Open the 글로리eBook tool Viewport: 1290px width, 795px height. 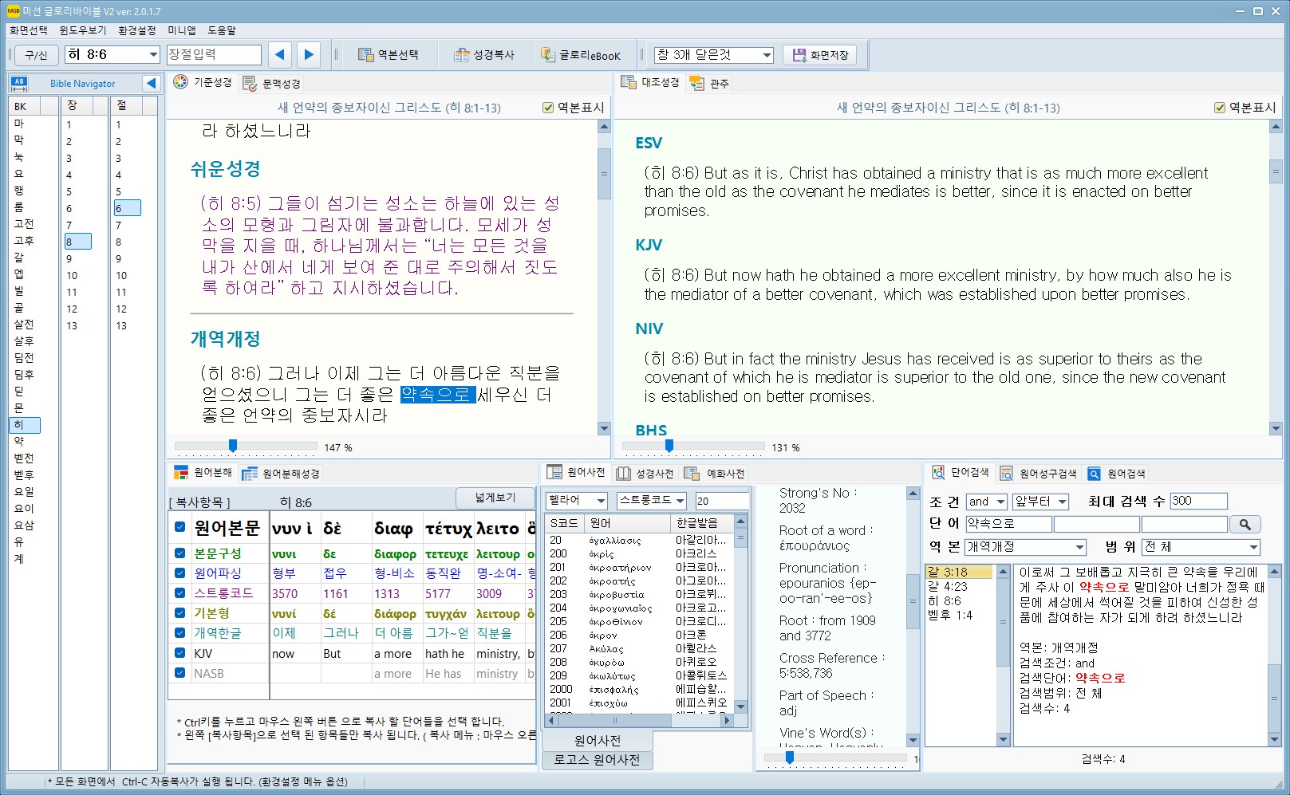tap(580, 55)
